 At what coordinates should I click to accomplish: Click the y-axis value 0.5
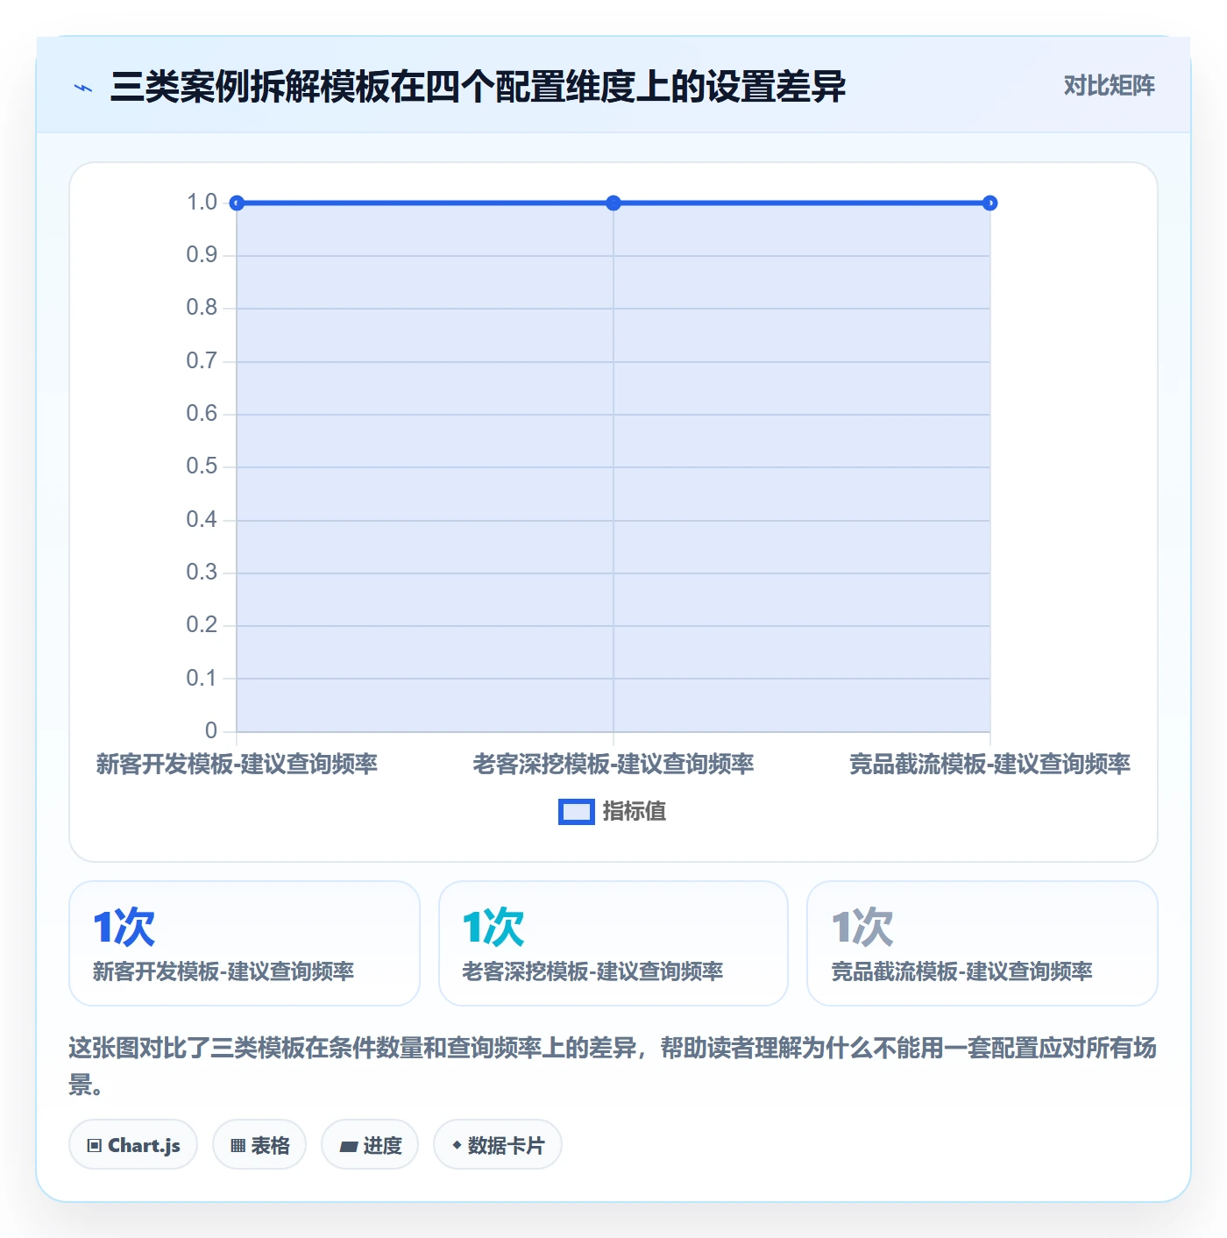[202, 466]
